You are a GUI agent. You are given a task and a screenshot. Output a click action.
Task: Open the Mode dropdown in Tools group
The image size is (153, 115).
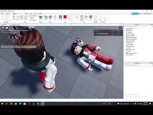(34, 16)
